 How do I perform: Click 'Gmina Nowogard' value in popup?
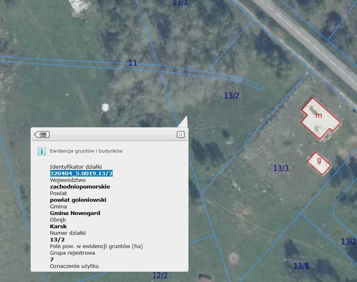tap(75, 213)
